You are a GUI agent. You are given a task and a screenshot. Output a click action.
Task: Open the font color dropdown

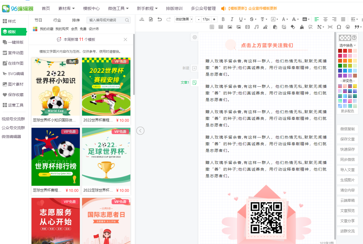[x=287, y=19]
